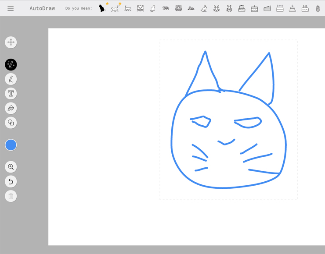Select the freehand Draw tool

[11, 79]
